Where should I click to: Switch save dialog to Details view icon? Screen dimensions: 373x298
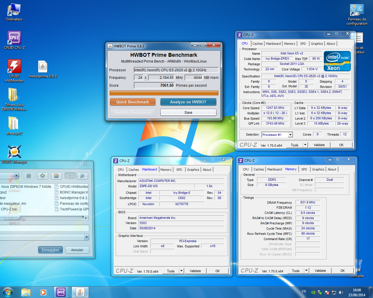pos(82,176)
